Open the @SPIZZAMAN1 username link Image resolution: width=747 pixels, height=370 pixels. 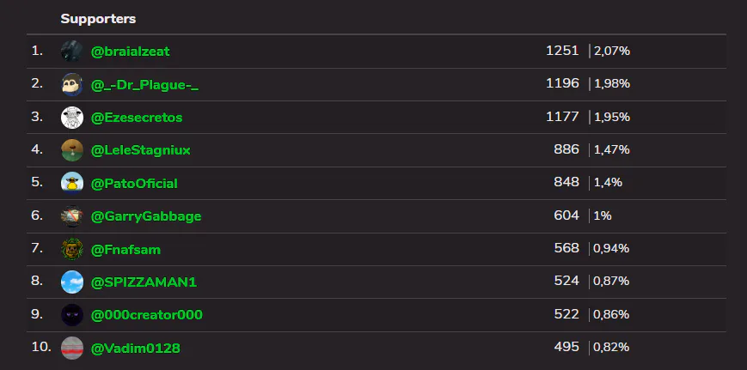click(138, 282)
